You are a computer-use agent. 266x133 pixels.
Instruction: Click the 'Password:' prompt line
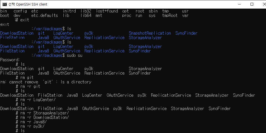(x=10, y=60)
